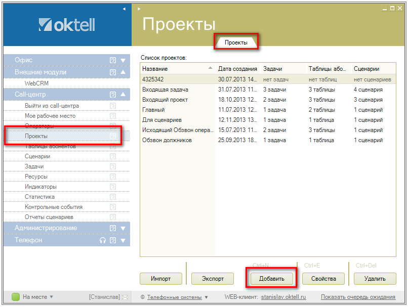
Task: Click the Экспорт button
Action: [x=213, y=279]
